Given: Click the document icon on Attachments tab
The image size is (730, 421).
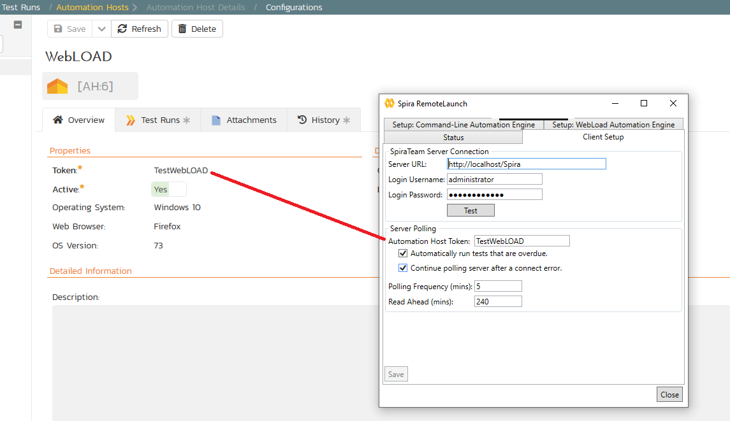Looking at the screenshot, I should coord(216,120).
